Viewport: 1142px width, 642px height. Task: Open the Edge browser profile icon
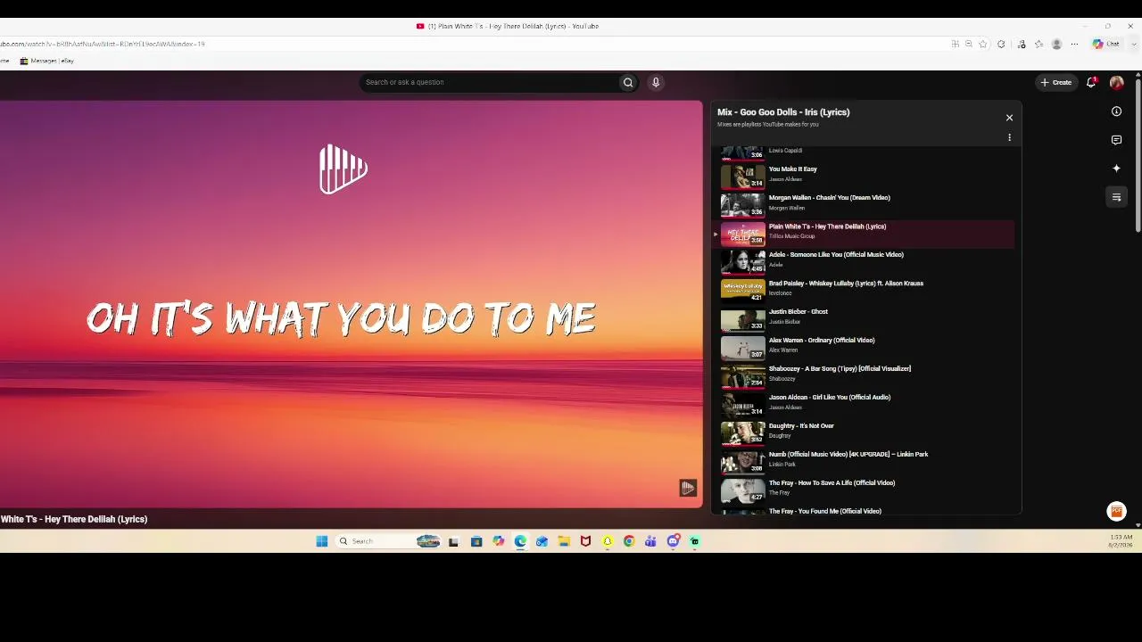(1056, 44)
